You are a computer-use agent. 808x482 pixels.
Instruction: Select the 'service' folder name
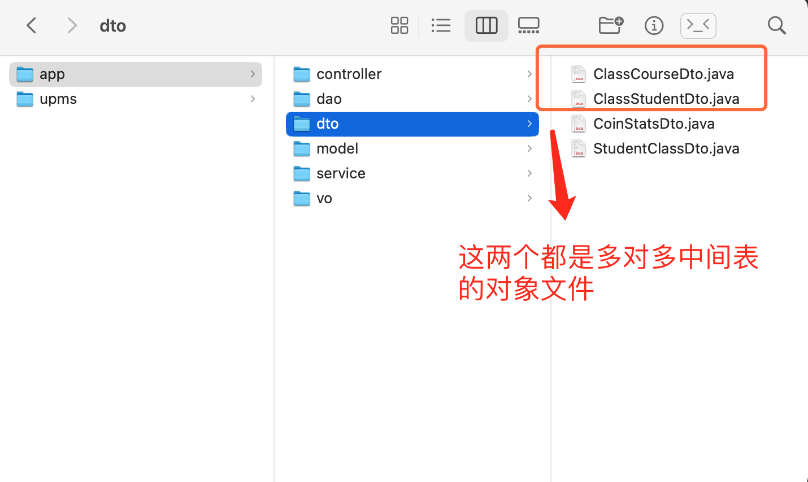point(341,173)
